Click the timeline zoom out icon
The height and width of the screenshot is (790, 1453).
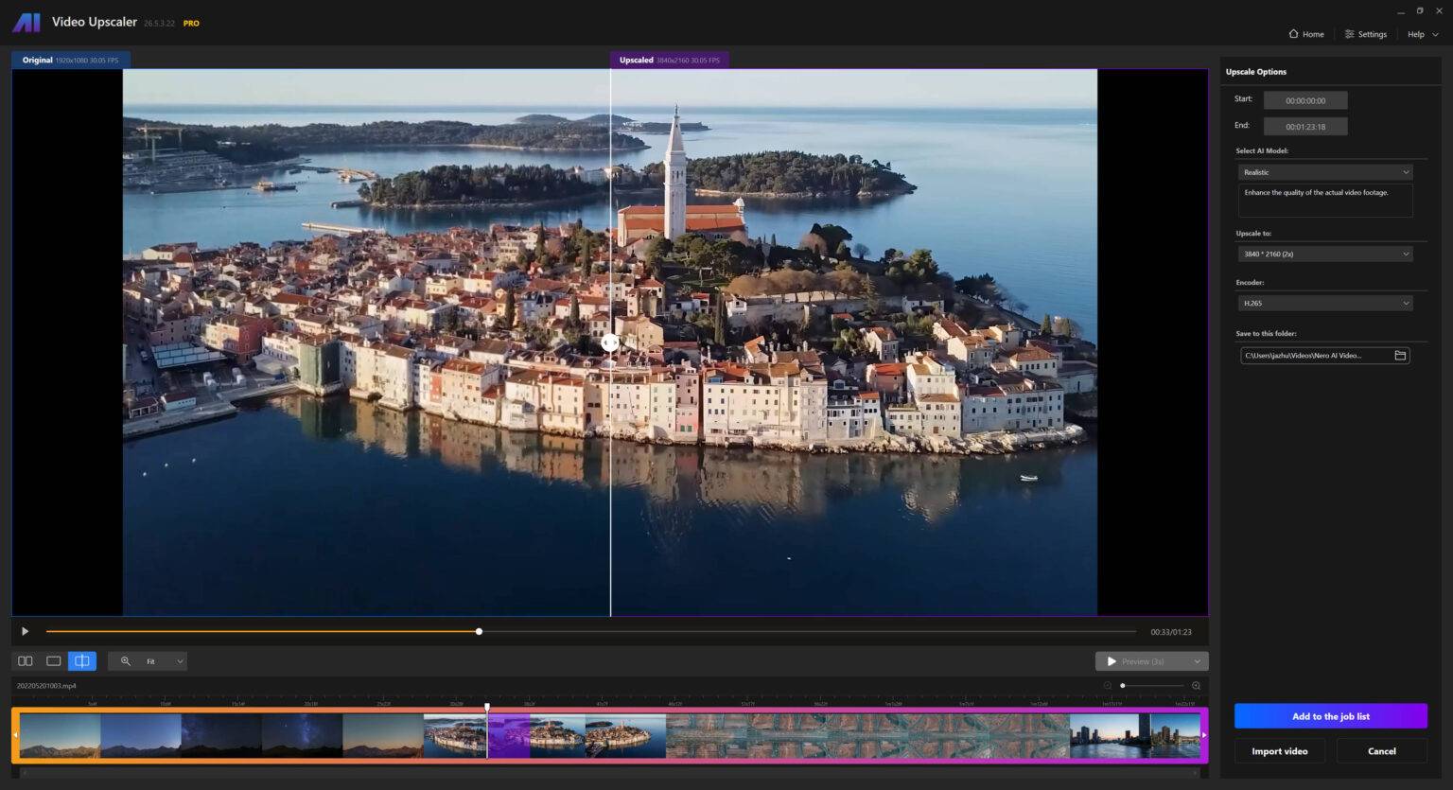(x=1108, y=686)
